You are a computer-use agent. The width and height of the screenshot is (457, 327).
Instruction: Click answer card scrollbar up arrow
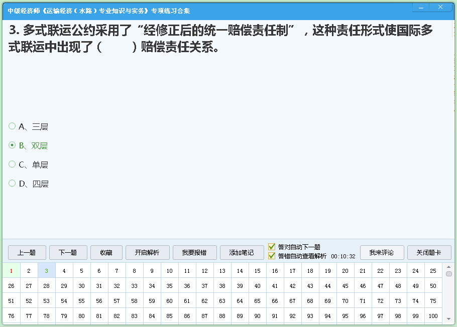click(x=448, y=267)
